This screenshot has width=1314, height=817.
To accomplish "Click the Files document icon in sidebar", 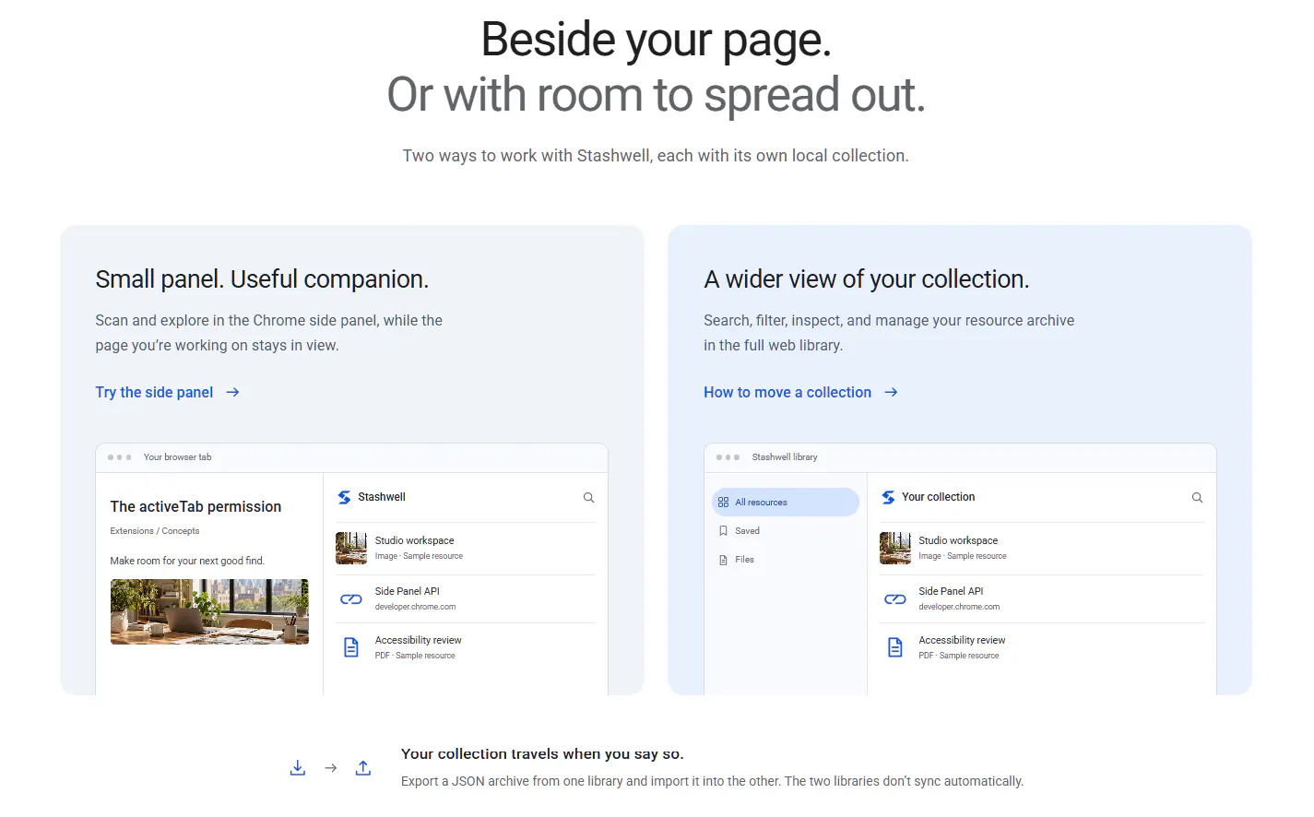I will point(723,560).
